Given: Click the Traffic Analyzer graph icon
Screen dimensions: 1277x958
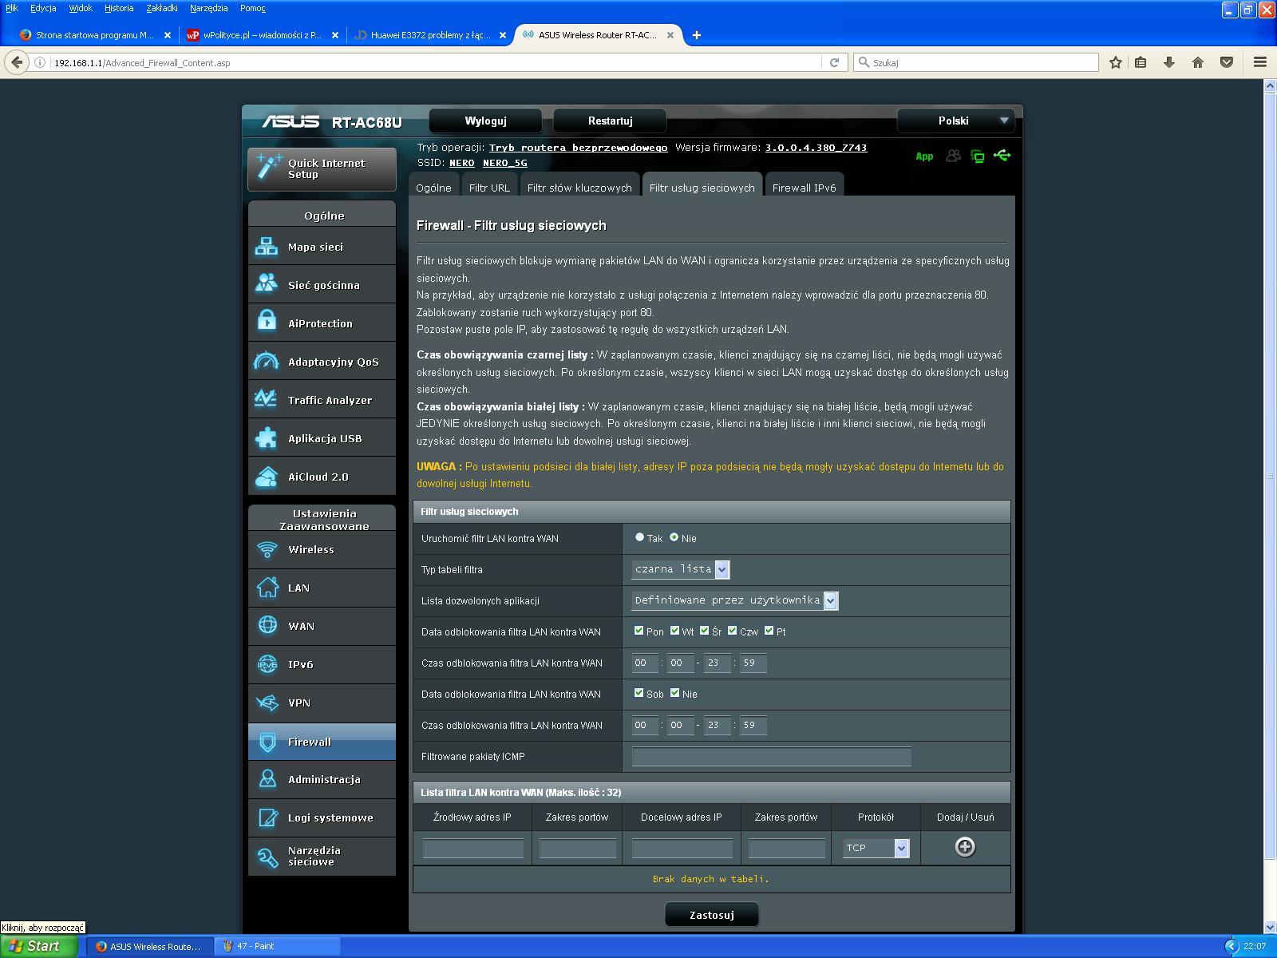Looking at the screenshot, I should coord(267,399).
